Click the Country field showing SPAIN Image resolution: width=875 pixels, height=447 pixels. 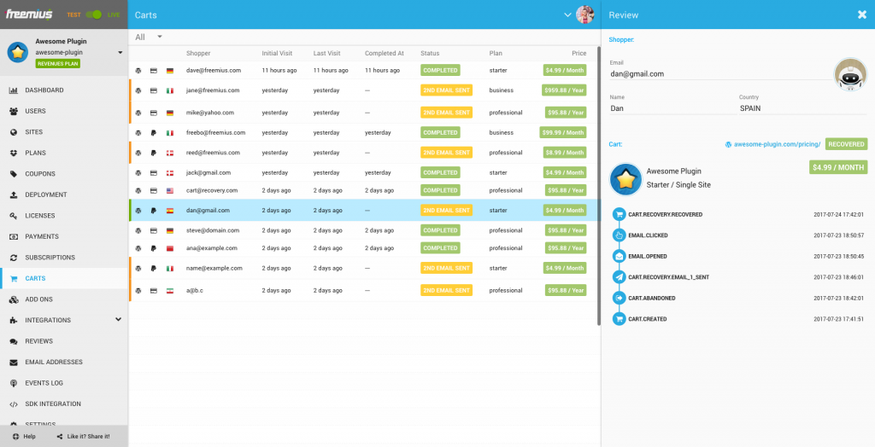click(x=803, y=108)
